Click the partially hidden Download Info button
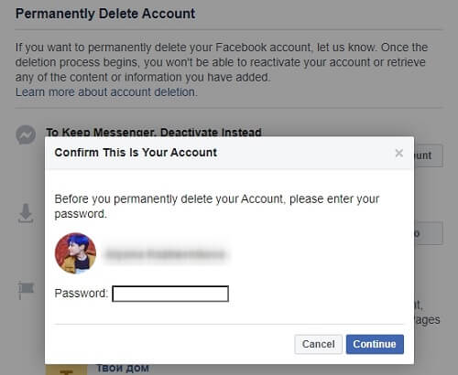This screenshot has height=375, width=458. tap(429, 233)
